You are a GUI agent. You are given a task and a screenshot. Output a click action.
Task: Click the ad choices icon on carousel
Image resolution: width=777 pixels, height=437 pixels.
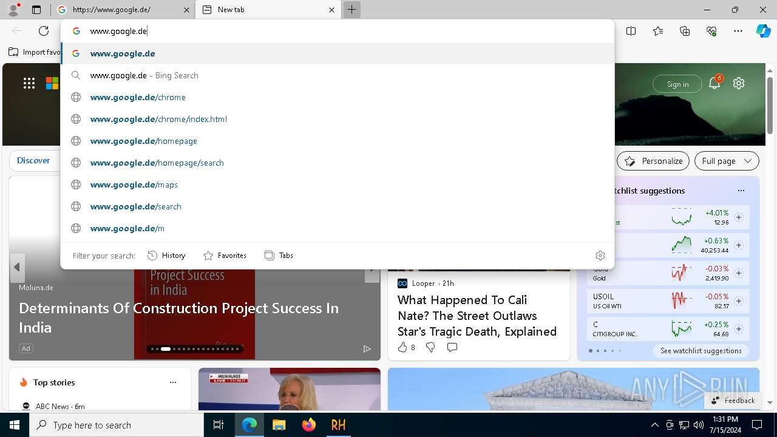367,348
